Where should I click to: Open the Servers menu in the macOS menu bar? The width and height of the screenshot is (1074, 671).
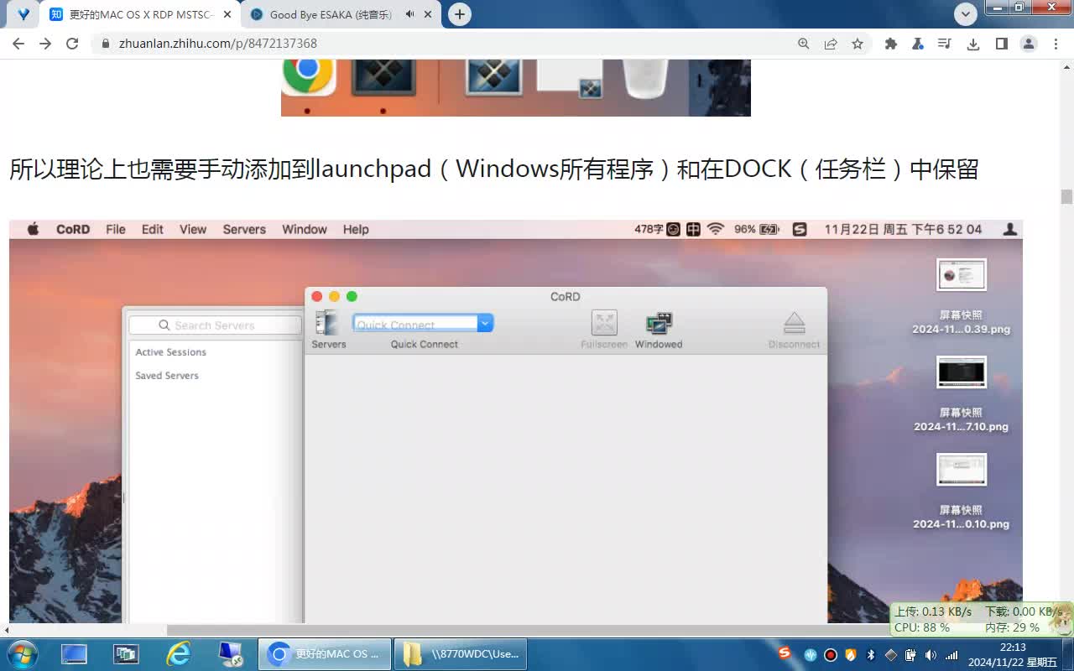(243, 228)
